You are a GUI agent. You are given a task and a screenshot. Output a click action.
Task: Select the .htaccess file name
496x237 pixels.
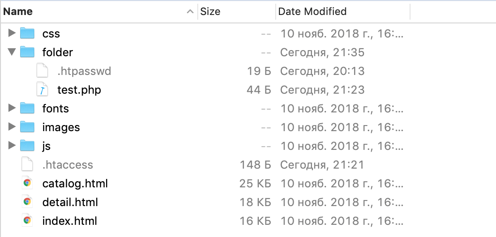[x=68, y=164]
